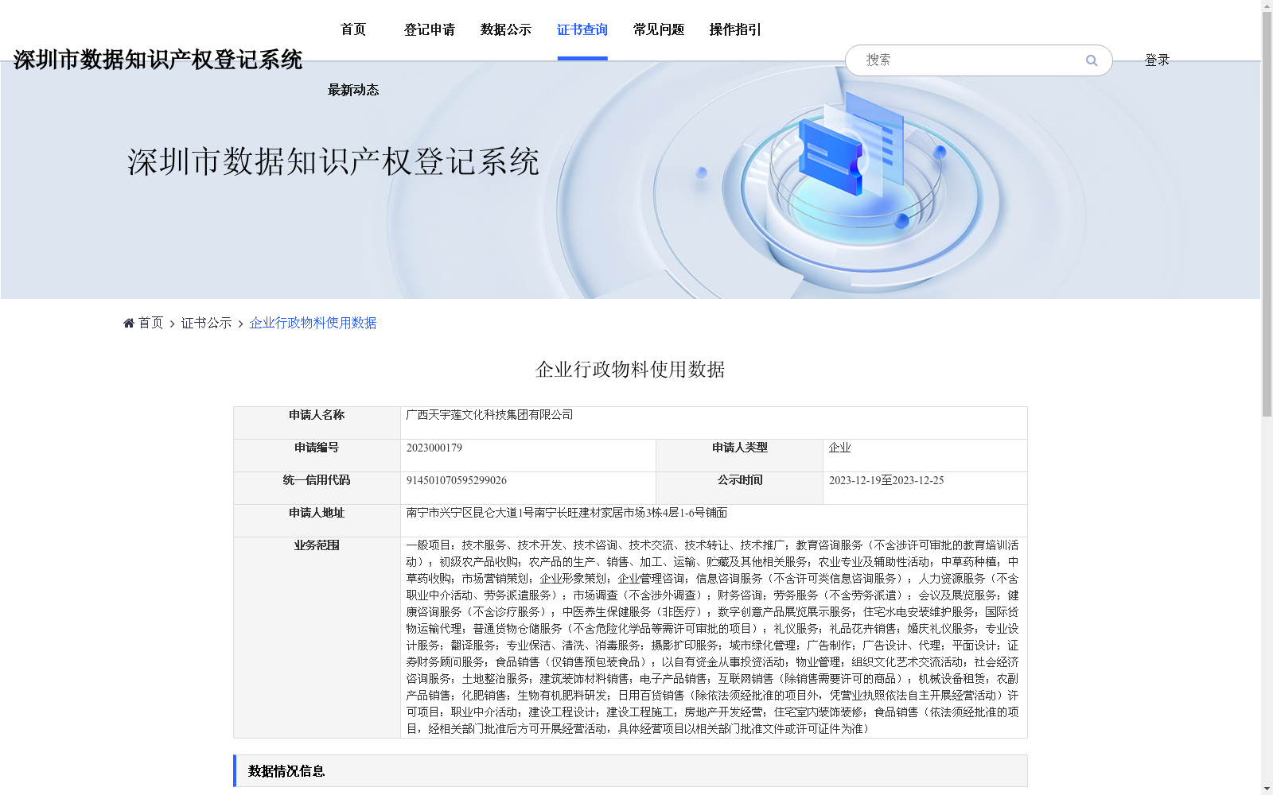Click the 申请编号 label cell

317,456
